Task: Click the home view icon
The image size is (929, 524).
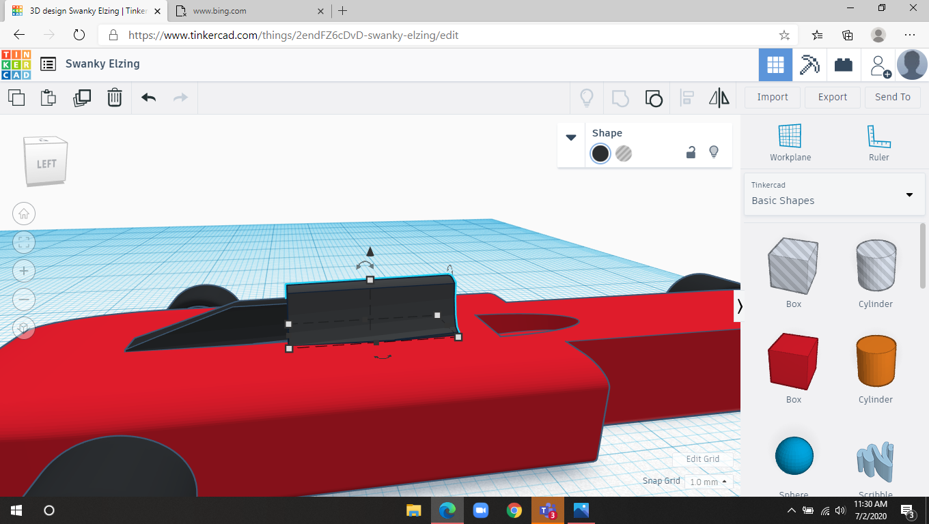Action: [x=24, y=214]
